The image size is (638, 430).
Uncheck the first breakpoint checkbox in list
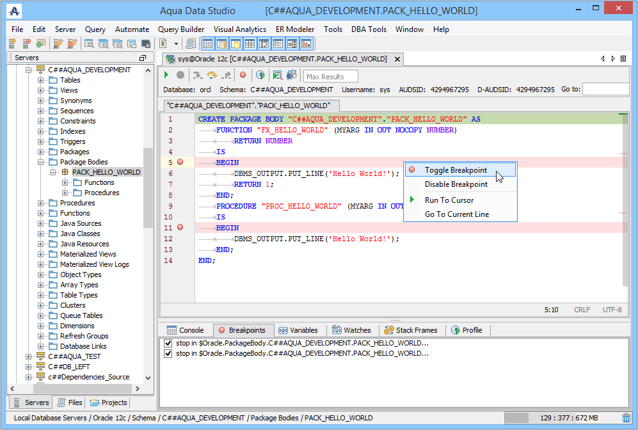(168, 343)
